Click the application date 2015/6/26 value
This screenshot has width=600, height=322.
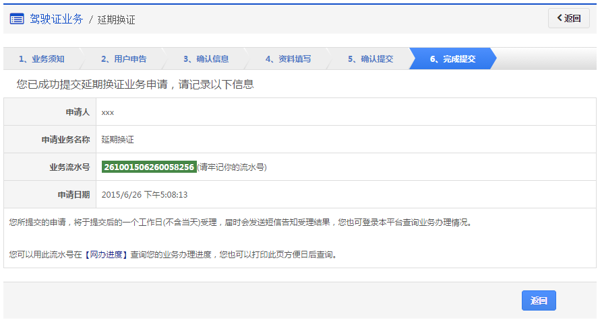click(x=144, y=194)
